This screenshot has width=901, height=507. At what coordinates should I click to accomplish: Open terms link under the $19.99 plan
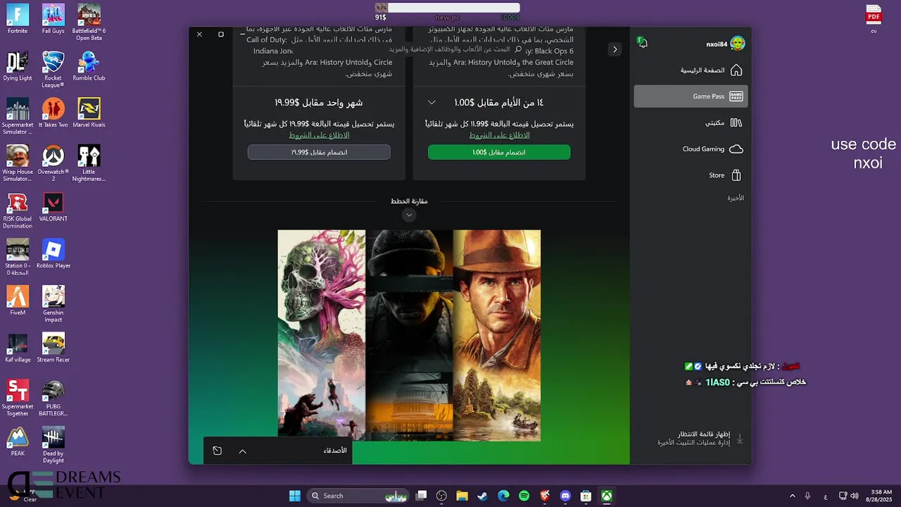(319, 135)
